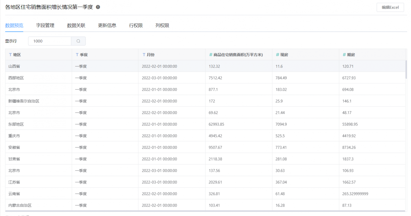Open the 编辑Excel button

(390, 7)
